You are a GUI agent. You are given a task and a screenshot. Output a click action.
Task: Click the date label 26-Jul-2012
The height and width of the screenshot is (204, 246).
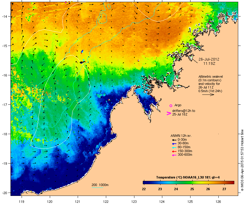[x=209, y=59]
